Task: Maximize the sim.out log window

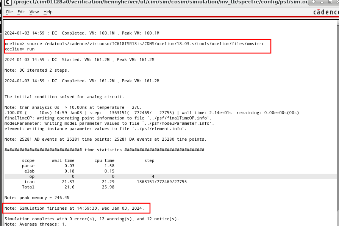Action: 330,2
